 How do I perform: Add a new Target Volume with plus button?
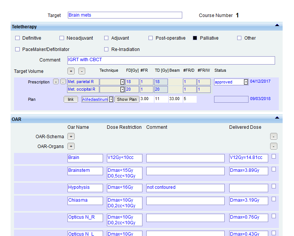coord(71,71)
